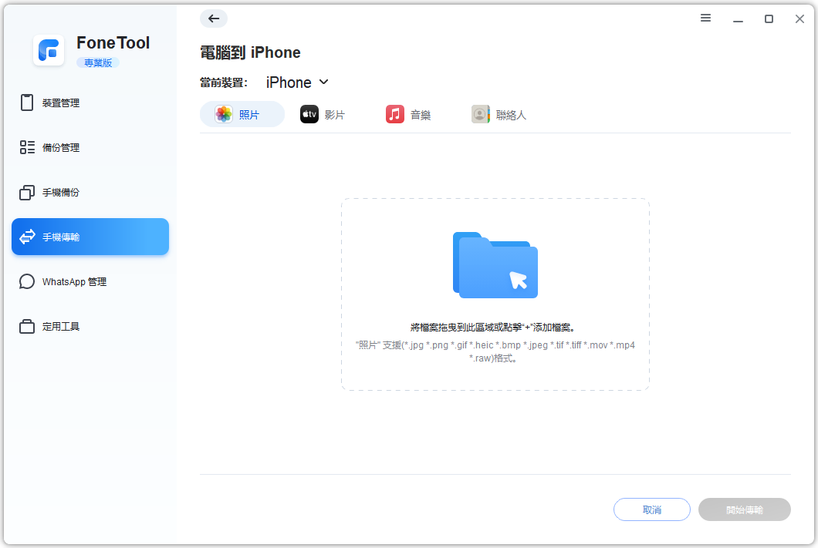This screenshot has width=818, height=548.
Task: Click the FoneTool logo icon
Action: (49, 51)
